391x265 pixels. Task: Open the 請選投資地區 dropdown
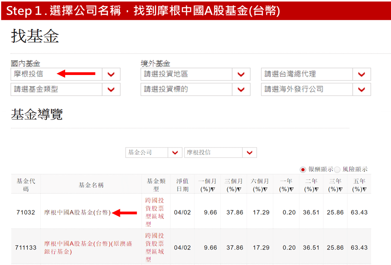241,74
